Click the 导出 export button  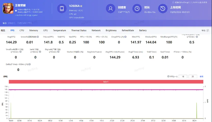[204, 30]
